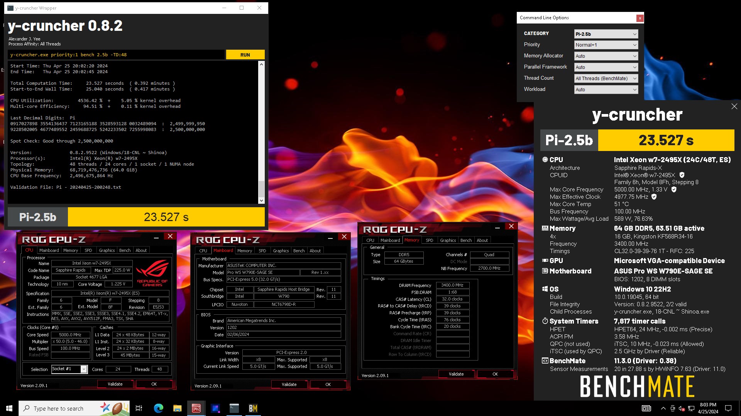Screen dimensions: 741x416
Task: Click OK in left CPU-Z CPU window
Action: (154, 384)
